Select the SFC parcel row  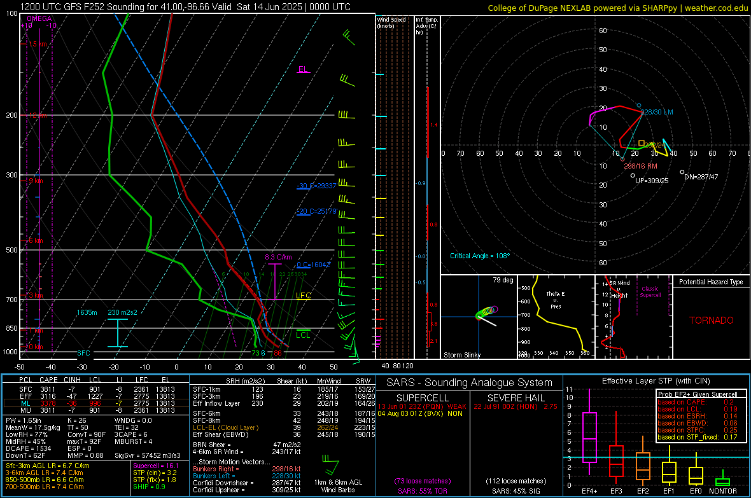[x=96, y=389]
